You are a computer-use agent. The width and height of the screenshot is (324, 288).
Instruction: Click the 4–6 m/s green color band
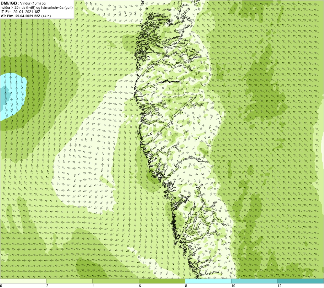point(116,281)
